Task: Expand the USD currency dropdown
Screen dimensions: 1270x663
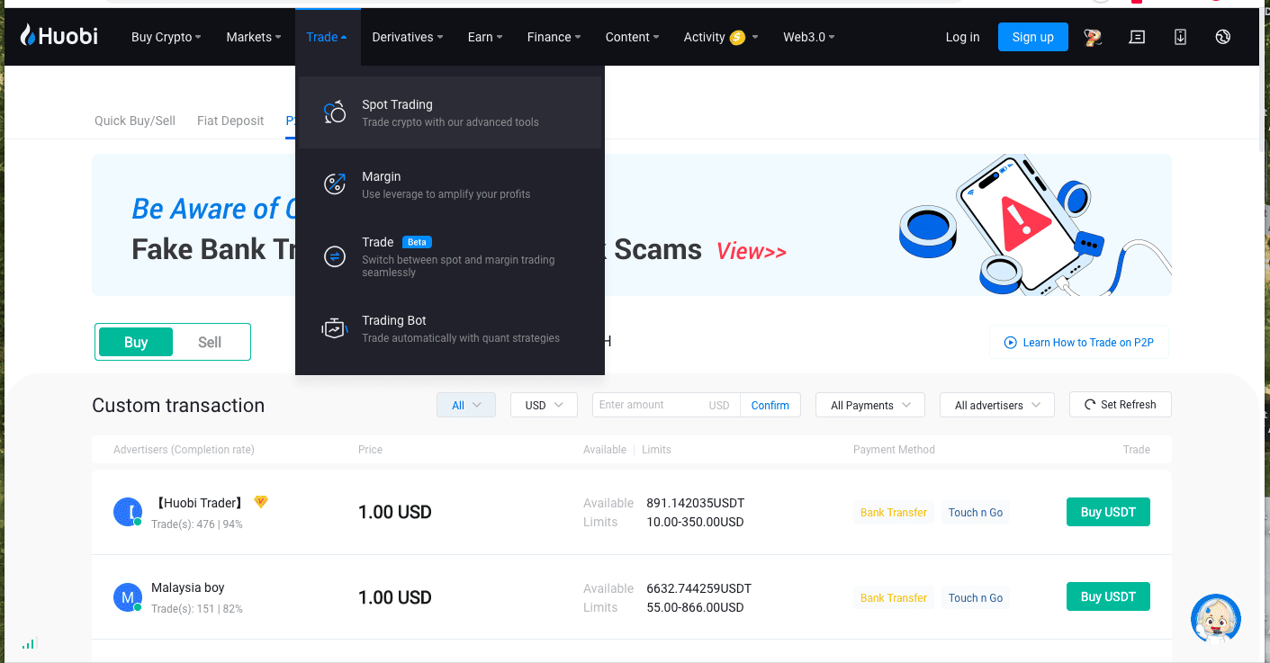Action: (544, 405)
